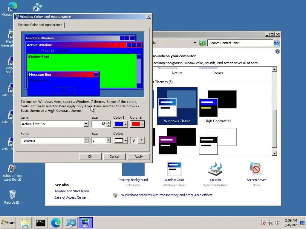The image size is (306, 229).
Task: Click Cancel in Window Color and Appearance
Action: [x=114, y=157]
